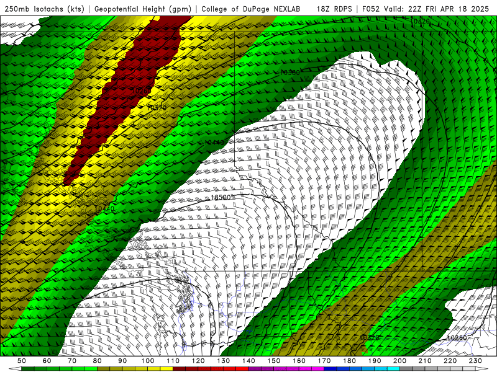The image size is (497, 372).
Task: Click the '130' legend value
Action: [224, 361]
